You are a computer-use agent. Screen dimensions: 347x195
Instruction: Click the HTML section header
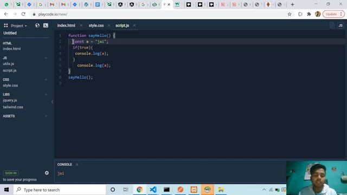(x=7, y=43)
